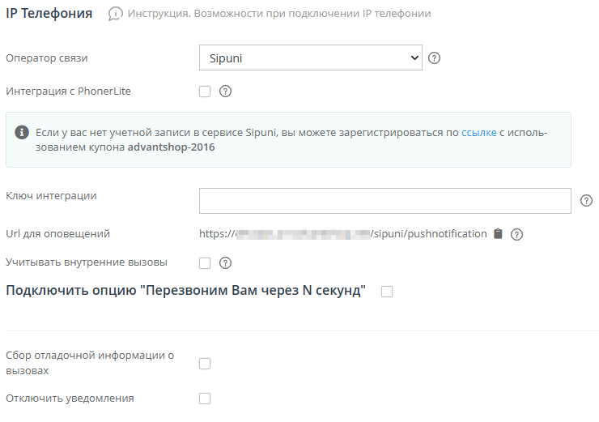Click the Ключ интеграции label
Image resolution: width=599 pixels, height=422 pixels.
coord(51,196)
